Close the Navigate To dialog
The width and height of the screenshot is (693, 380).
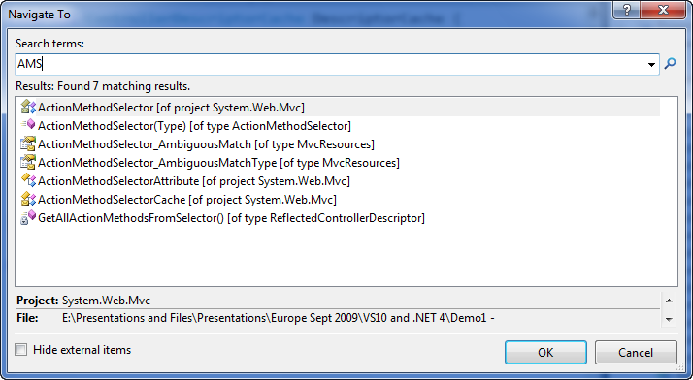click(x=663, y=10)
